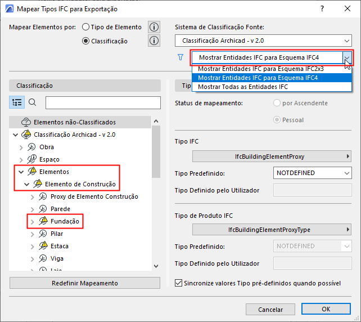Viewport: 361px width, 322px height.
Task: Click Elementos não-Classificados cloud icon
Action: tap(26, 122)
